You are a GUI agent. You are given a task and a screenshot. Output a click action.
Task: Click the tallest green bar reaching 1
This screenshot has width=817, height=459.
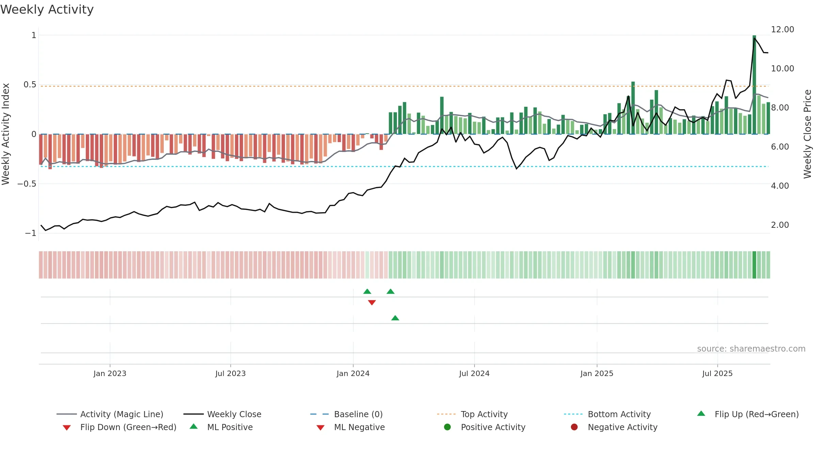click(754, 84)
